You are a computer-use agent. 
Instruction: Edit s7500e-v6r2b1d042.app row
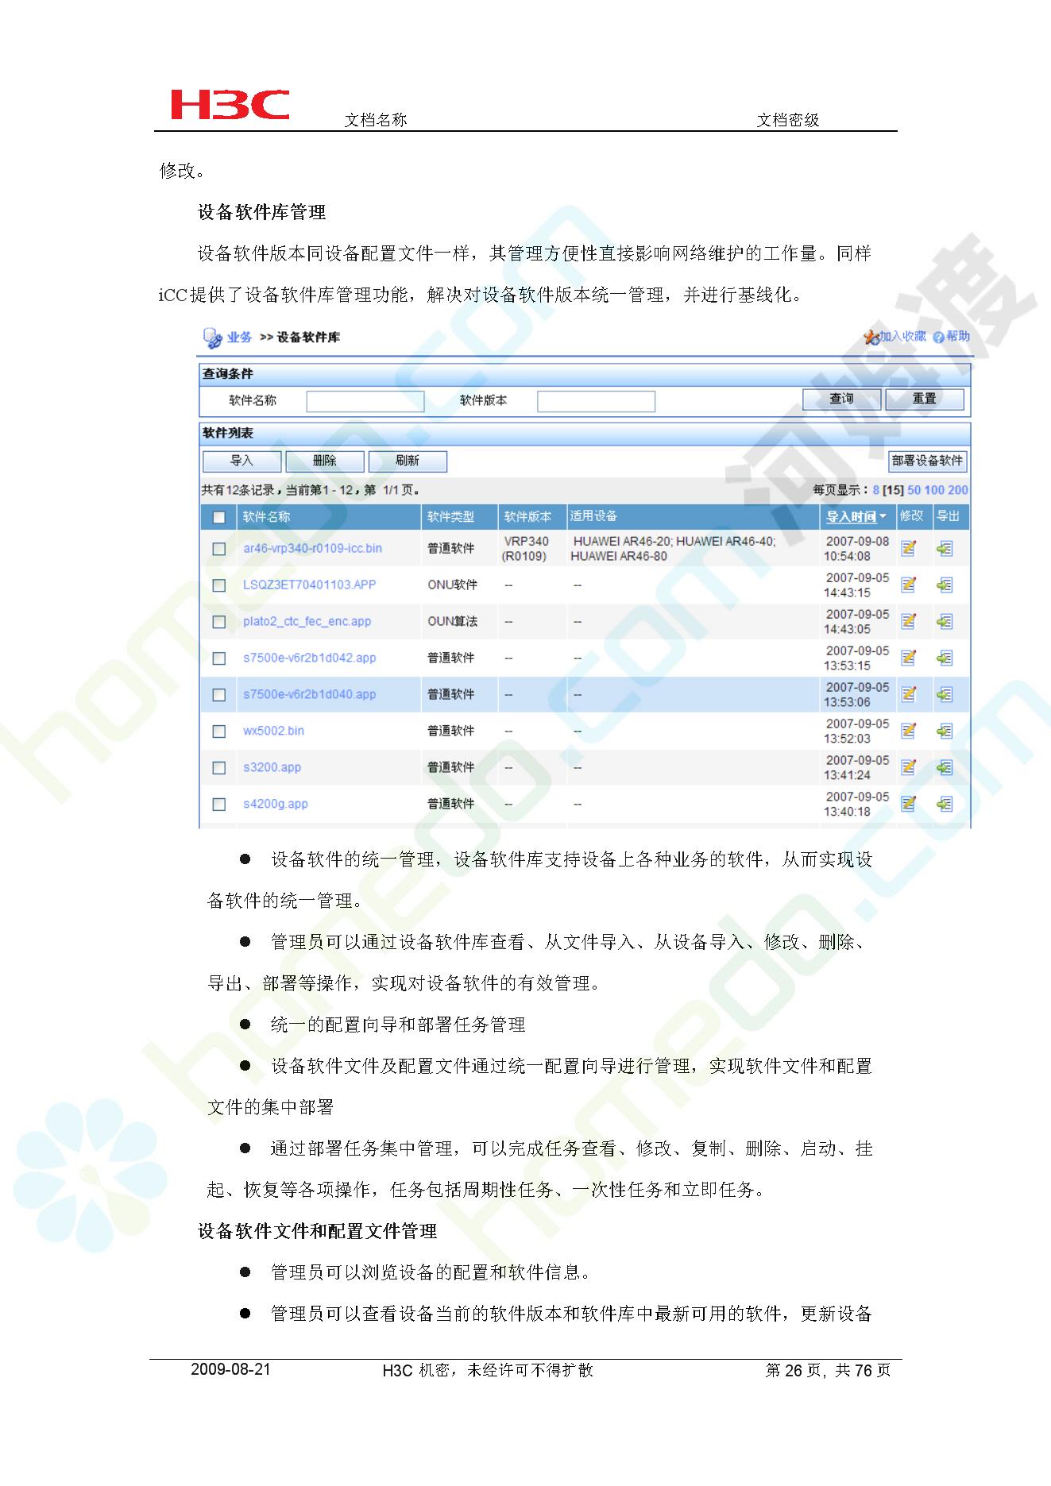click(x=909, y=658)
